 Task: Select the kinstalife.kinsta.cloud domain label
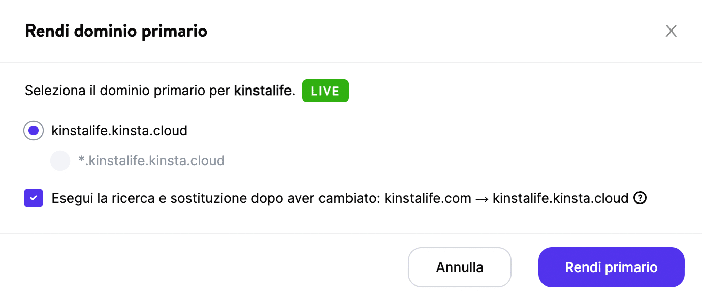pyautogui.click(x=119, y=131)
